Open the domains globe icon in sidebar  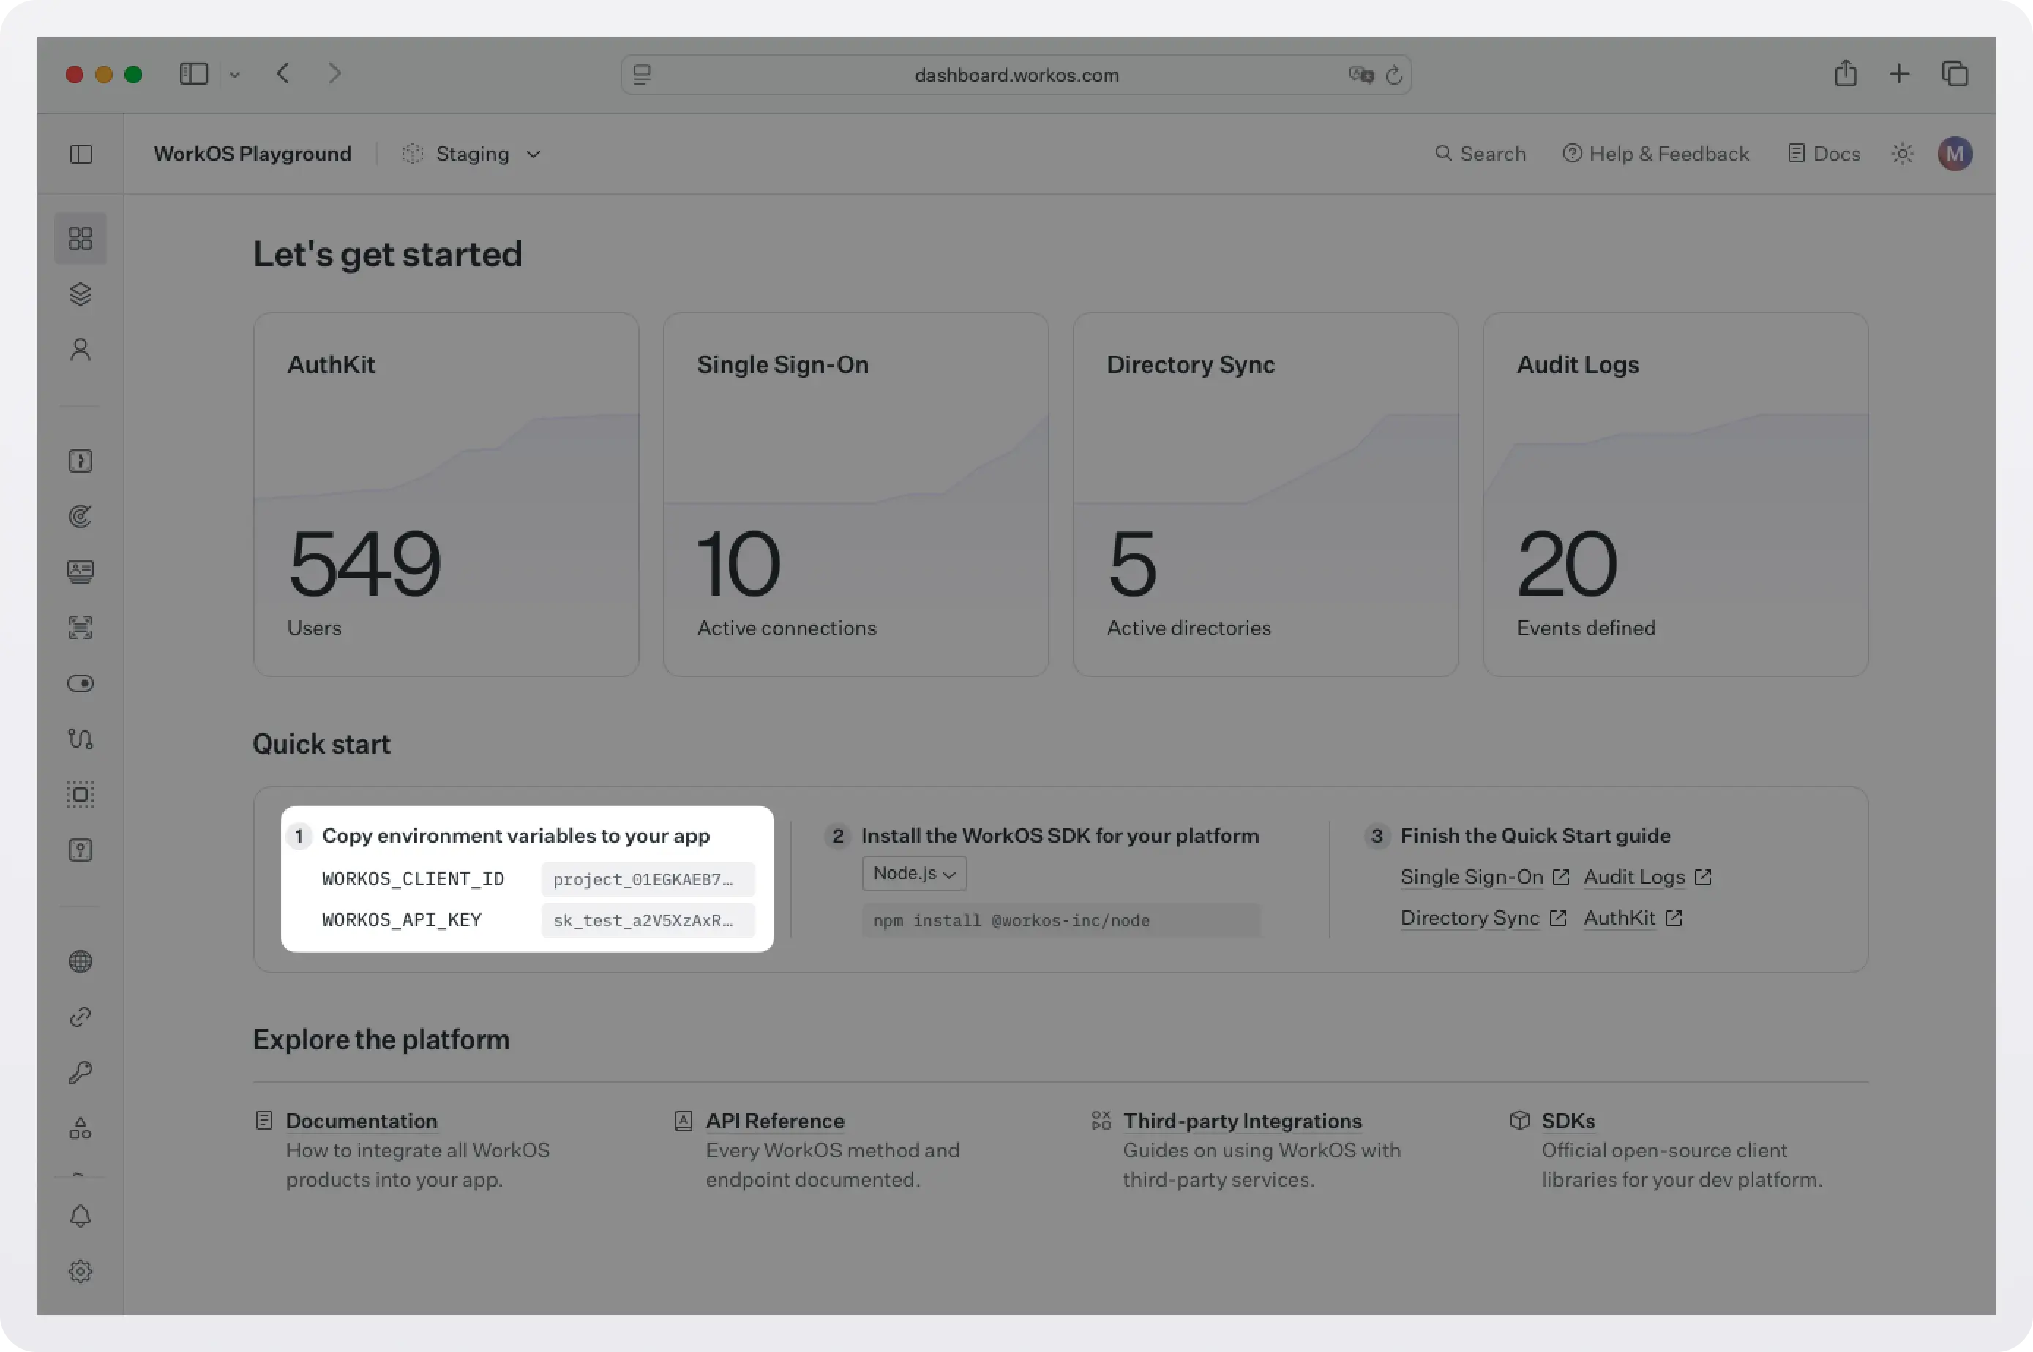(81, 961)
